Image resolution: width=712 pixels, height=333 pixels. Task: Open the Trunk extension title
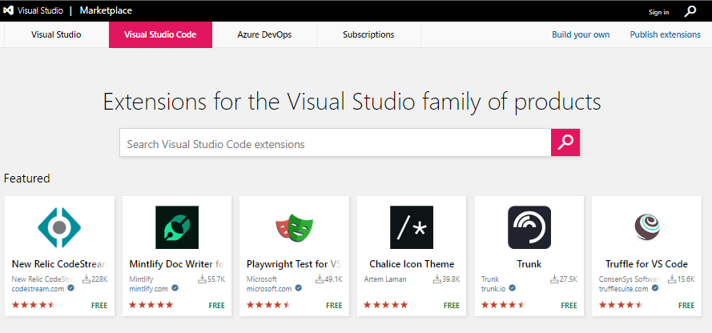click(529, 264)
